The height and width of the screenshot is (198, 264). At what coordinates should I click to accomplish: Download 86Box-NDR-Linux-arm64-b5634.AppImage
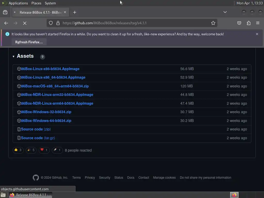[x=57, y=103]
